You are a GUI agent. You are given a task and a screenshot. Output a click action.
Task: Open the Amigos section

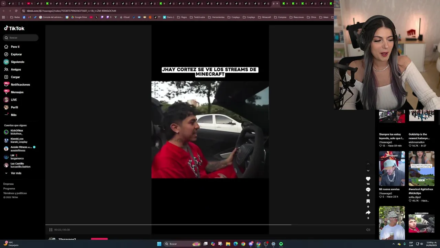(x=12, y=69)
